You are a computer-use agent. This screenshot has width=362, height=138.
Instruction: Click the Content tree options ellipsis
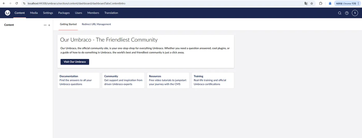click(x=45, y=25)
